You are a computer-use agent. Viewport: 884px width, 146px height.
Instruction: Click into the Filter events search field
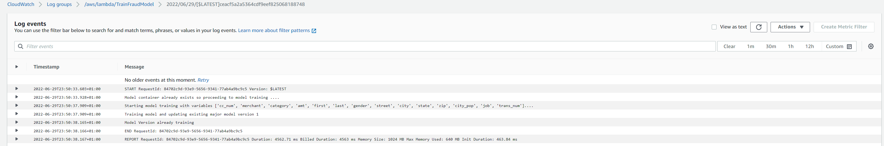343,47
